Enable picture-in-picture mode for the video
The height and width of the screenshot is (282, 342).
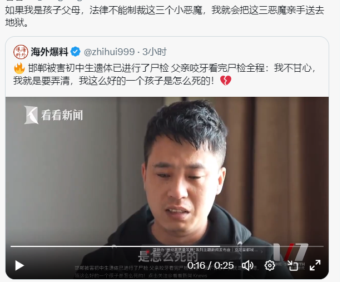(x=293, y=266)
